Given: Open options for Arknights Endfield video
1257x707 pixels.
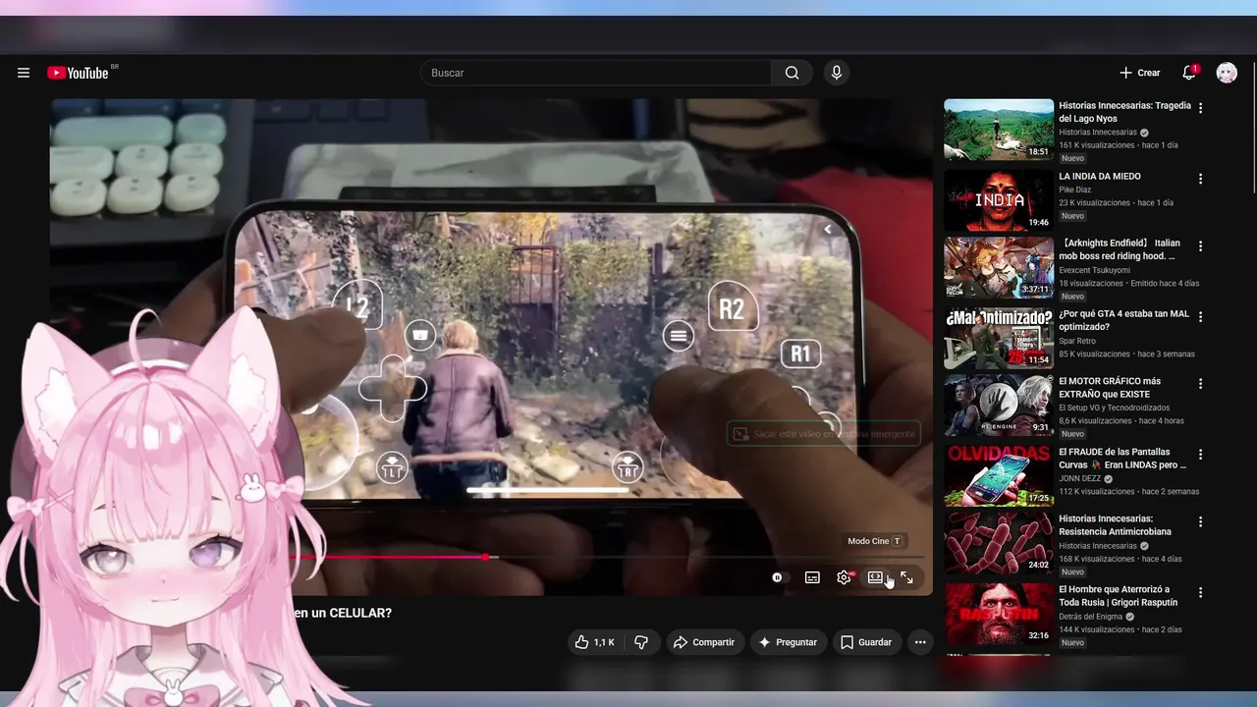Looking at the screenshot, I should click(1200, 246).
